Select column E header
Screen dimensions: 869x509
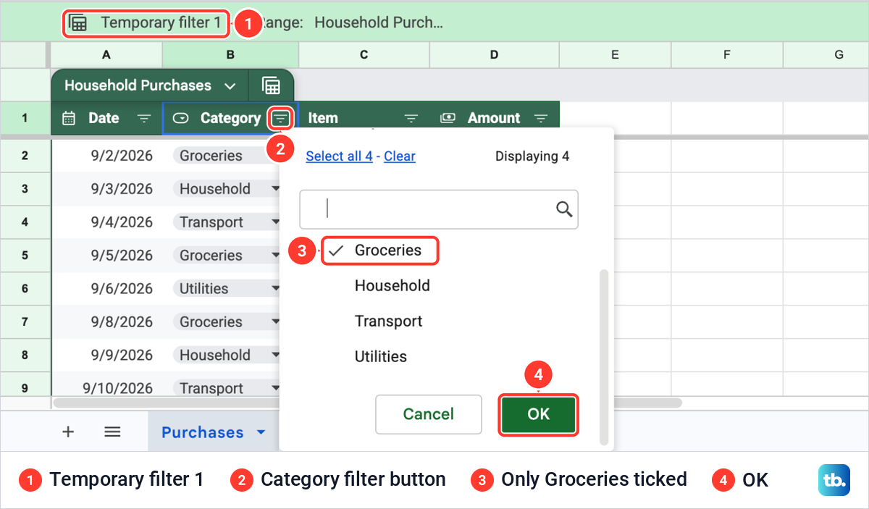614,55
